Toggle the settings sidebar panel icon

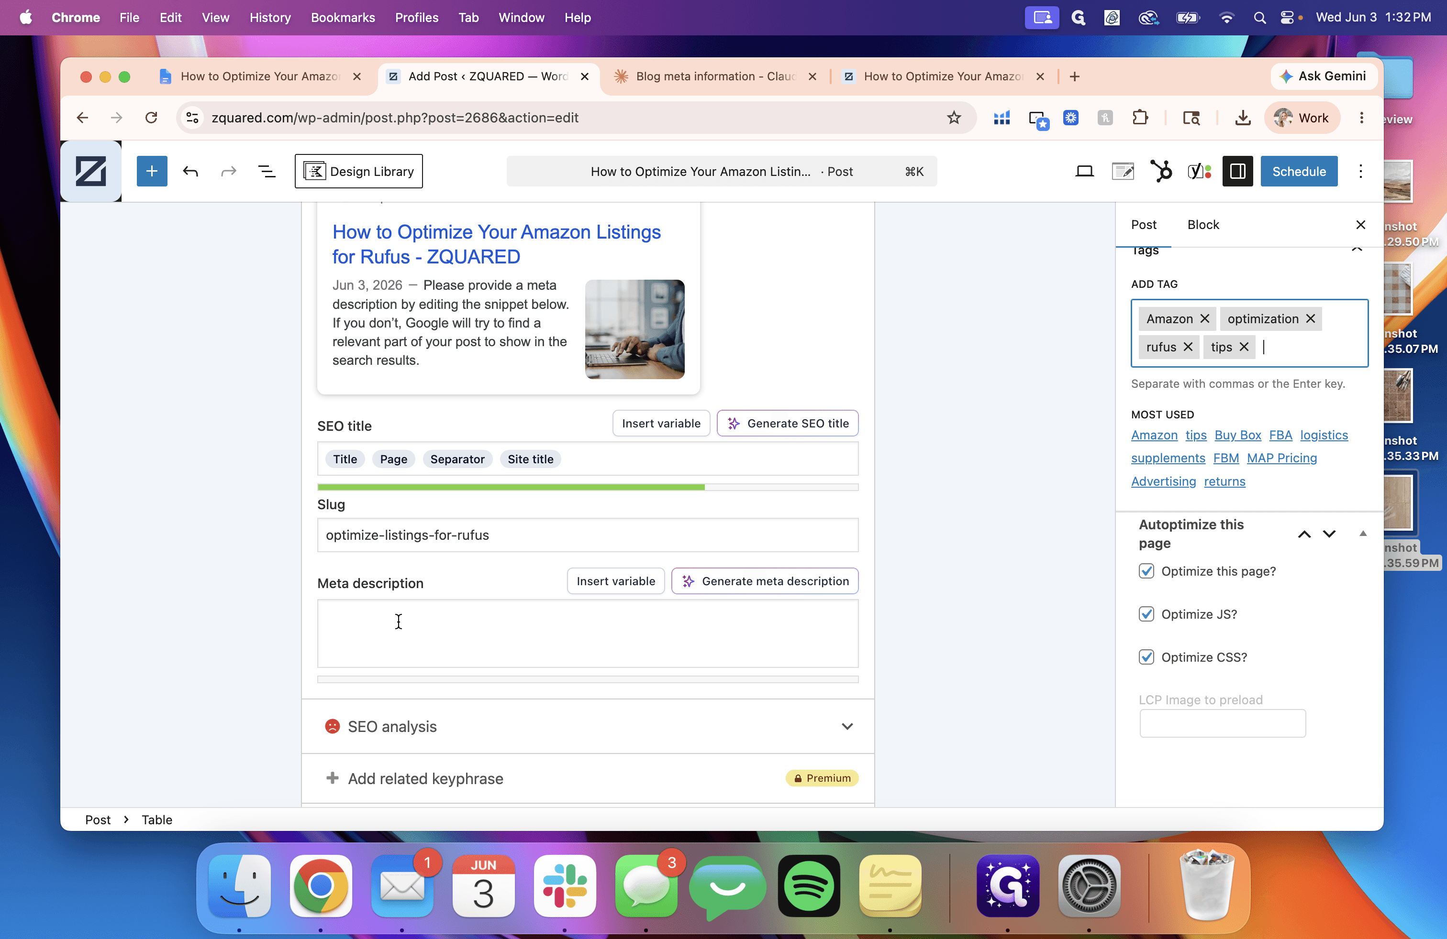pyautogui.click(x=1238, y=171)
